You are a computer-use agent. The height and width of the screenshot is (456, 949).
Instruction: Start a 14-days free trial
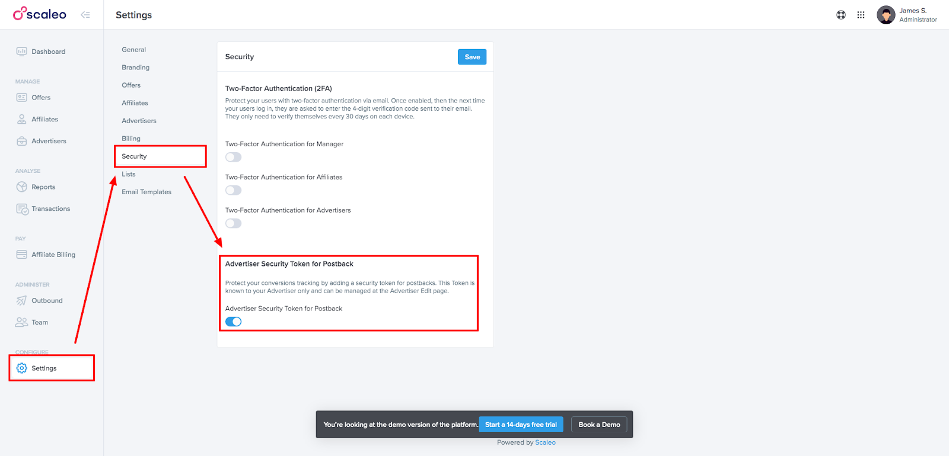click(x=521, y=425)
